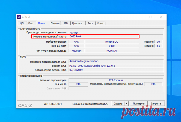Click the Название производителя BIOS label
Viewport: 181px width, 122px height.
click(x=48, y=62)
